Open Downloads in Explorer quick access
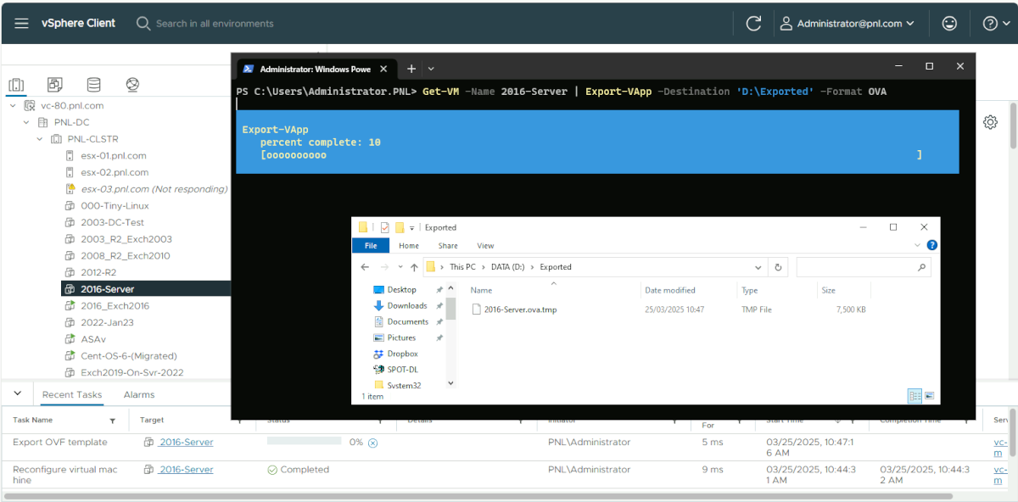 pyautogui.click(x=407, y=306)
